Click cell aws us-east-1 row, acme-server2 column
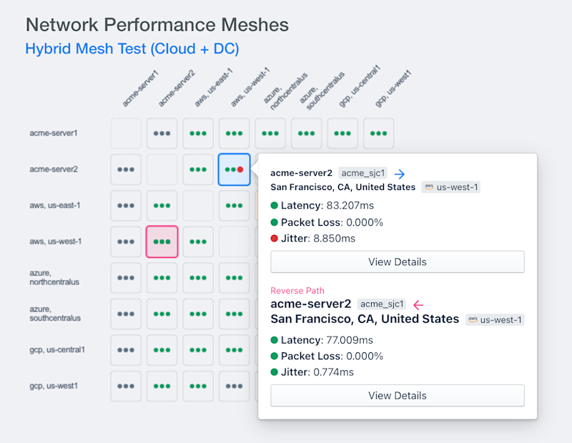 pyautogui.click(x=162, y=206)
